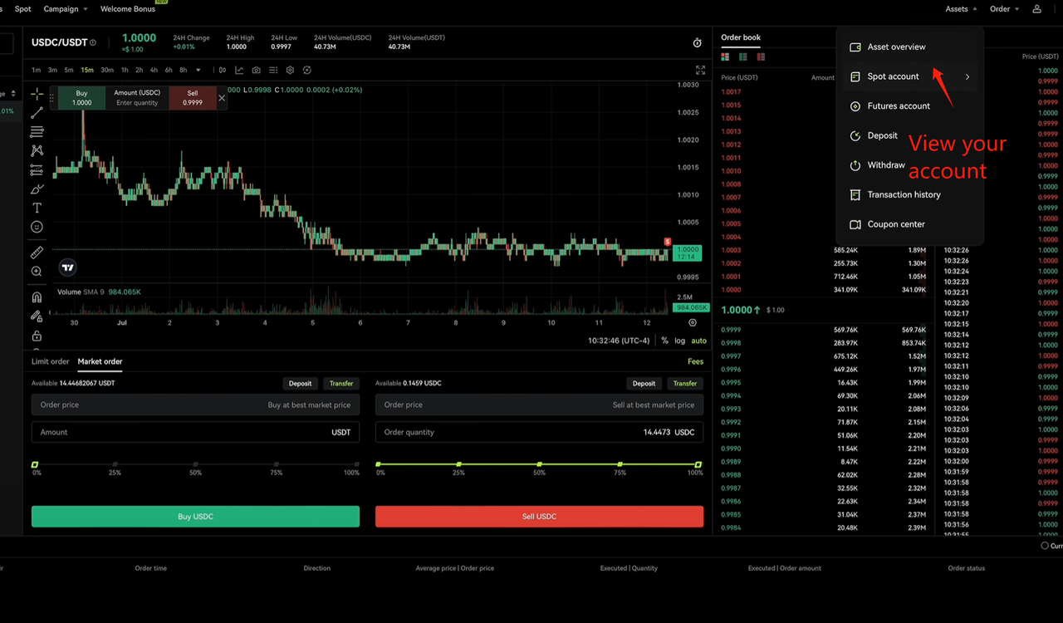Open Transaction history from Assets menu
Image resolution: width=1063 pixels, height=623 pixels.
point(904,194)
